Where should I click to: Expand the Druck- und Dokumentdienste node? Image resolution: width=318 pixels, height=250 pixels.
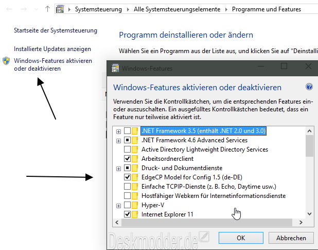[119, 169]
